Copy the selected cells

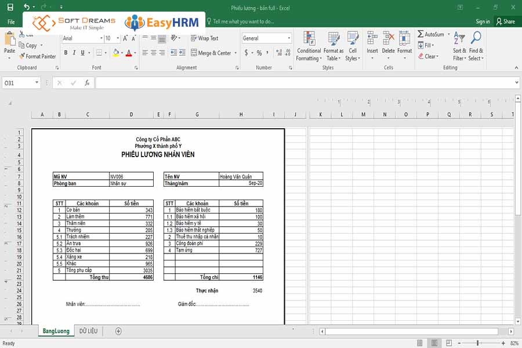pyautogui.click(x=28, y=45)
